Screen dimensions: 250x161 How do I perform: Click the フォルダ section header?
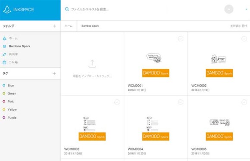pos(8,26)
